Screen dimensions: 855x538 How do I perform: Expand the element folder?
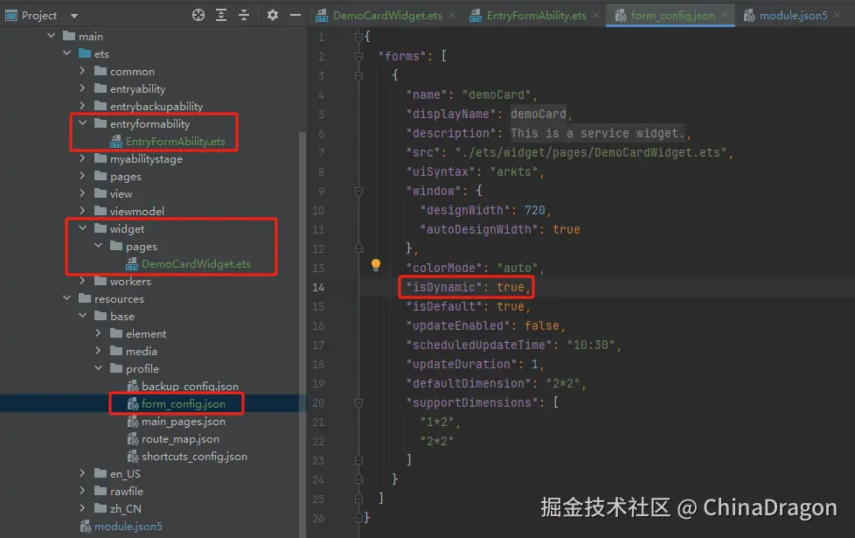pyautogui.click(x=98, y=332)
